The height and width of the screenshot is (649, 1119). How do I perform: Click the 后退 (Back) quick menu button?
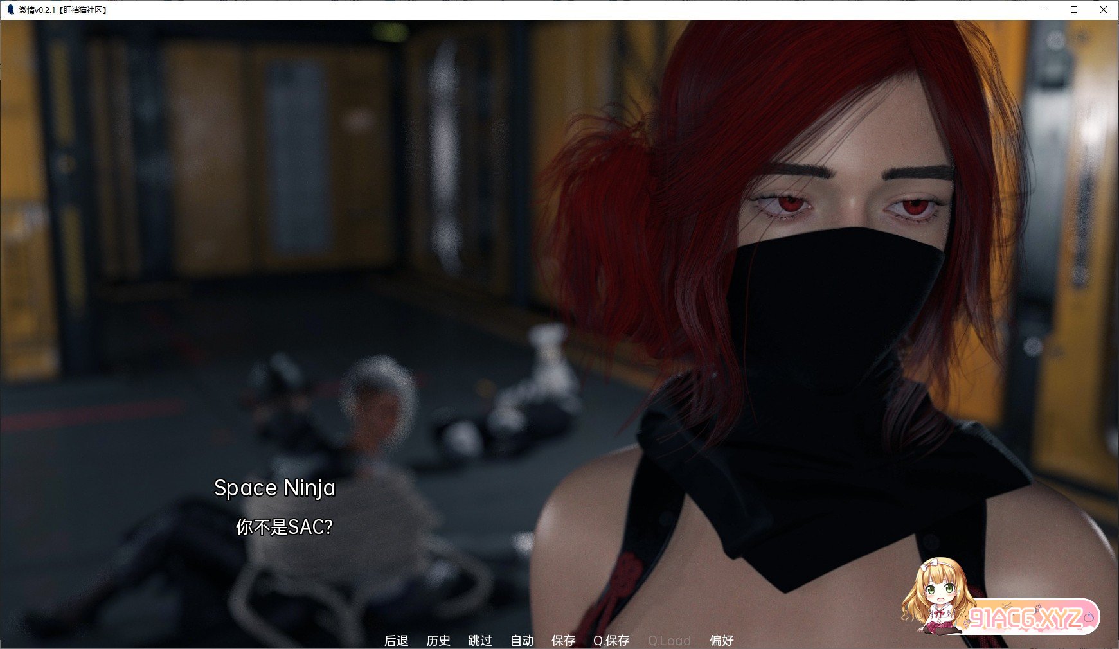[396, 640]
